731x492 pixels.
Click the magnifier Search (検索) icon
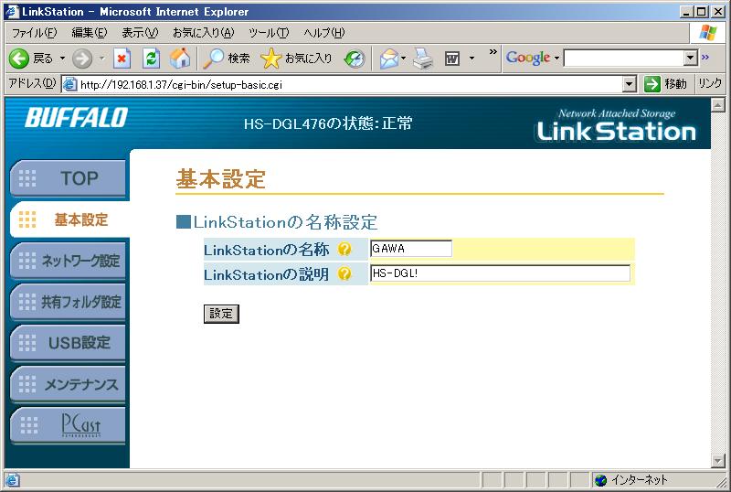coord(214,59)
